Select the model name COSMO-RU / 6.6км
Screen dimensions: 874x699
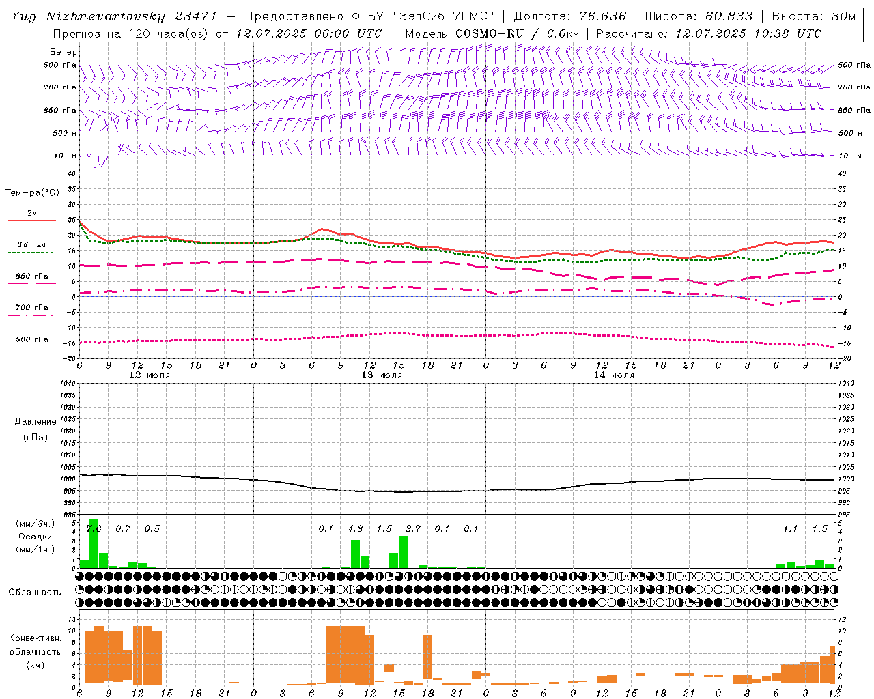(517, 33)
